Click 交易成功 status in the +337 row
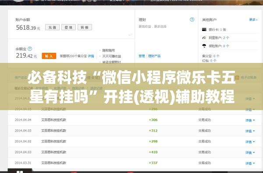The height and width of the screenshot is (173, 263). pos(205,163)
